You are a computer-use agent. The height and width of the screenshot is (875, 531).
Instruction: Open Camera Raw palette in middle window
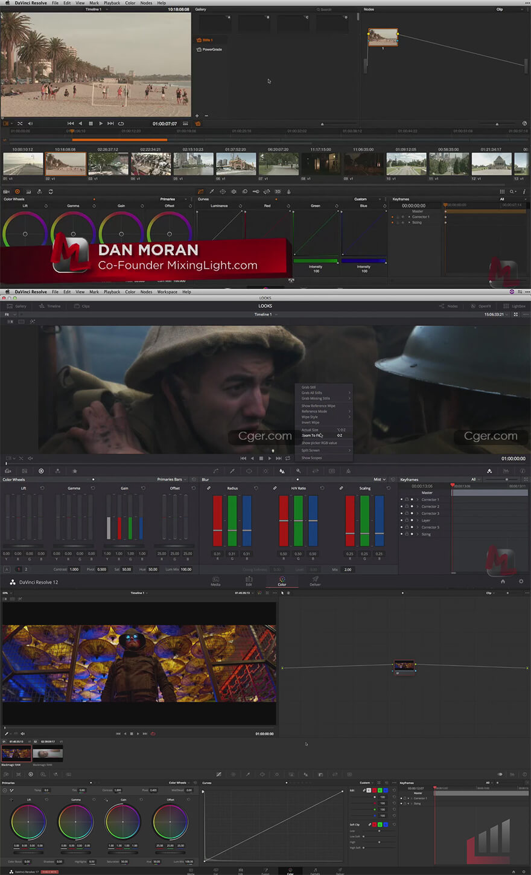[8, 471]
